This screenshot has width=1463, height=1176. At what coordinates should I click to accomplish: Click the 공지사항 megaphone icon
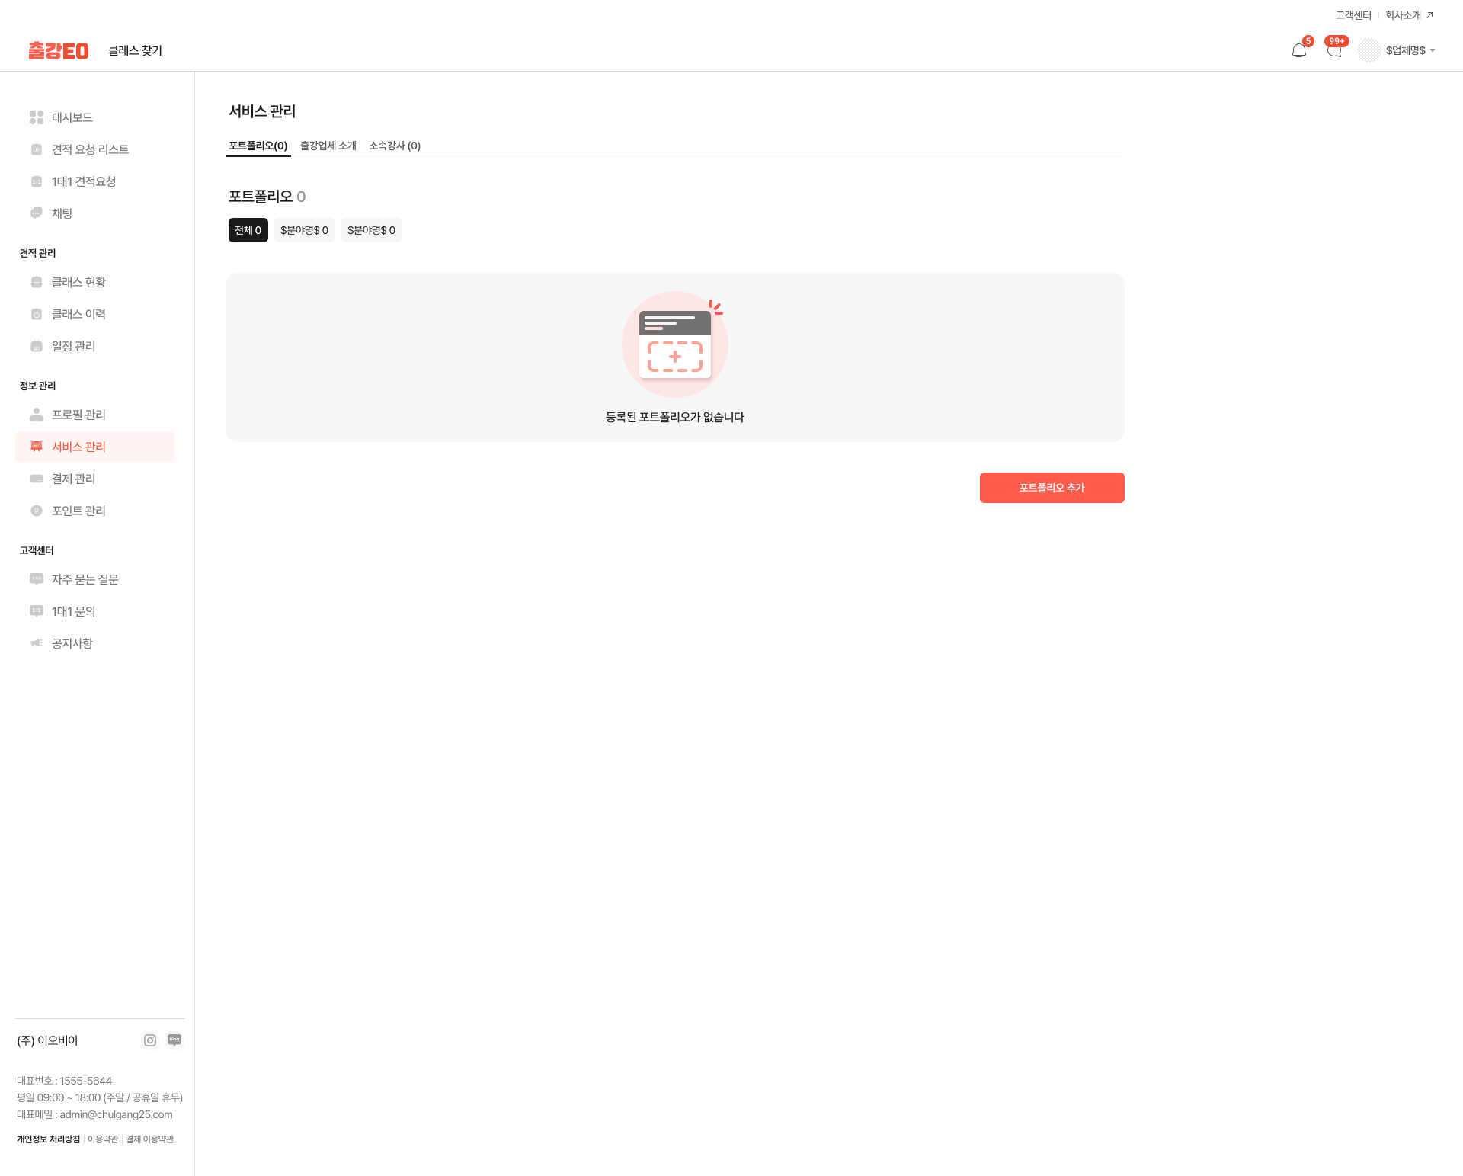[37, 643]
